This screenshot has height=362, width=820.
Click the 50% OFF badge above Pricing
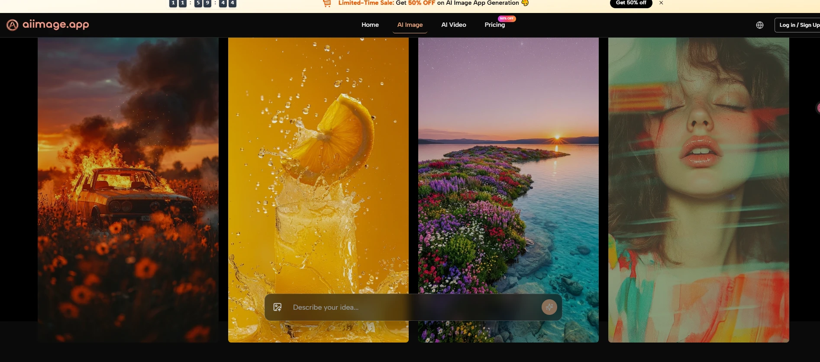[507, 19]
